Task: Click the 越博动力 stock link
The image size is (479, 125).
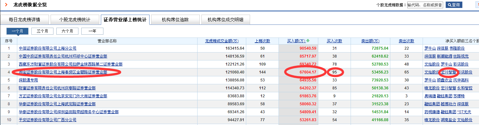Action: [449, 104]
